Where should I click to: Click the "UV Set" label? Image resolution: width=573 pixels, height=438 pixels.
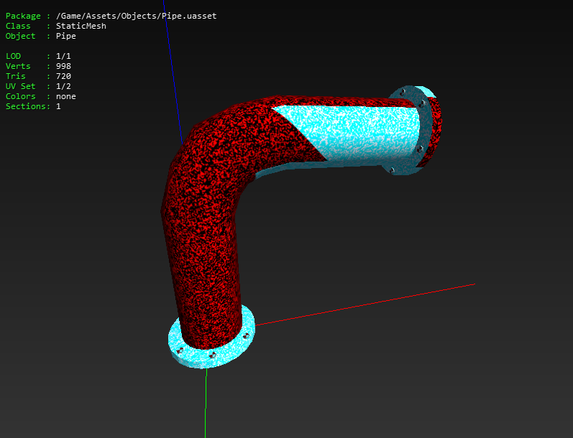click(x=20, y=86)
